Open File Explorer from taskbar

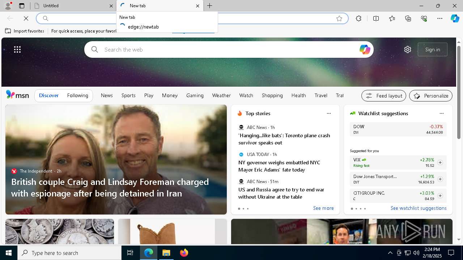click(166, 253)
